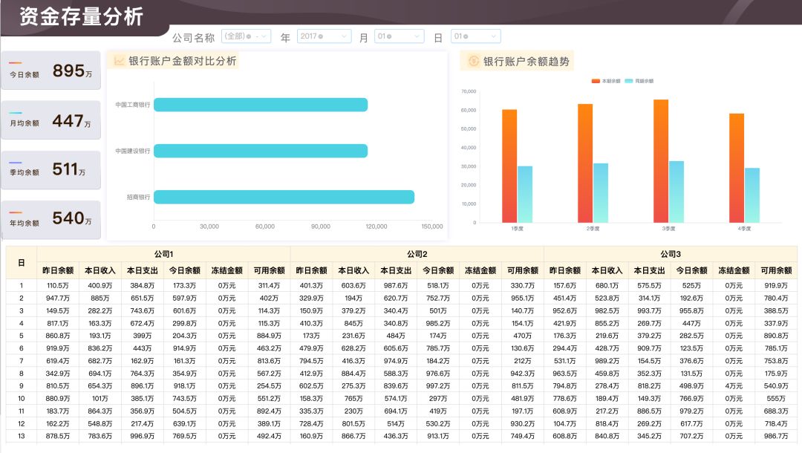Click the gray dot after (全部) in company filter
Viewport: 802px width, 453px height.
[x=249, y=36]
